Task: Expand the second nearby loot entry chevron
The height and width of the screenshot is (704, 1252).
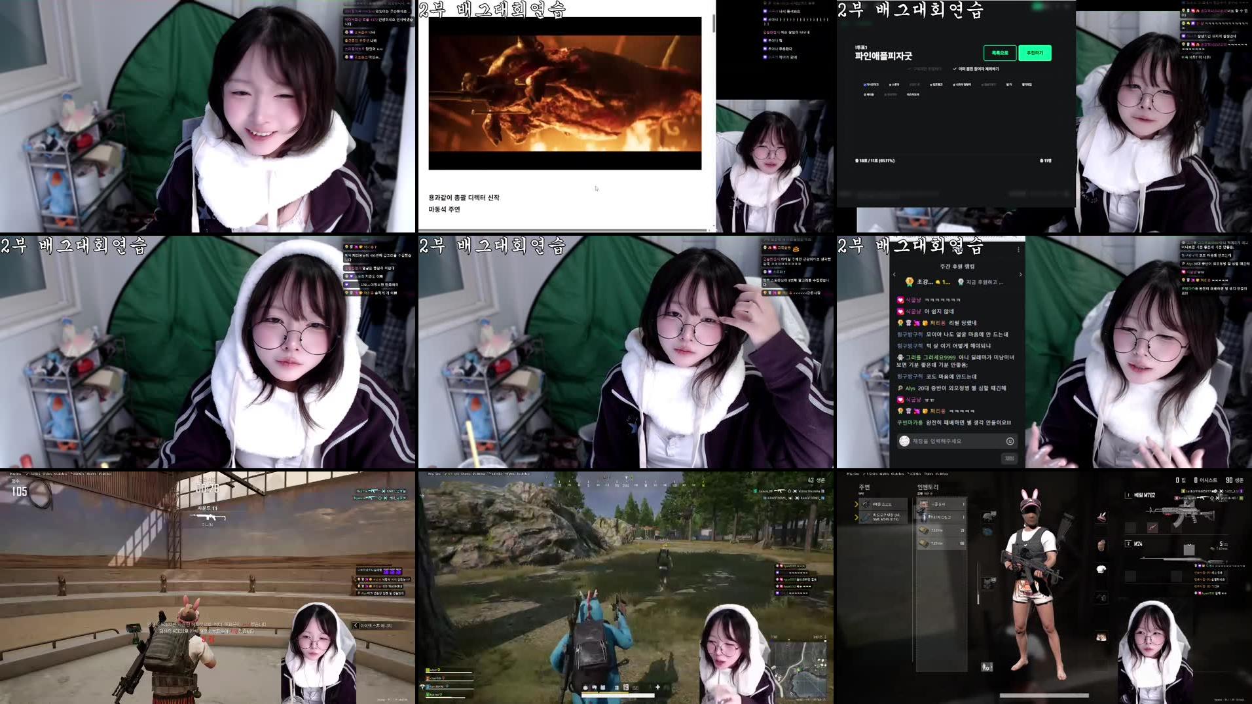Action: click(x=856, y=517)
